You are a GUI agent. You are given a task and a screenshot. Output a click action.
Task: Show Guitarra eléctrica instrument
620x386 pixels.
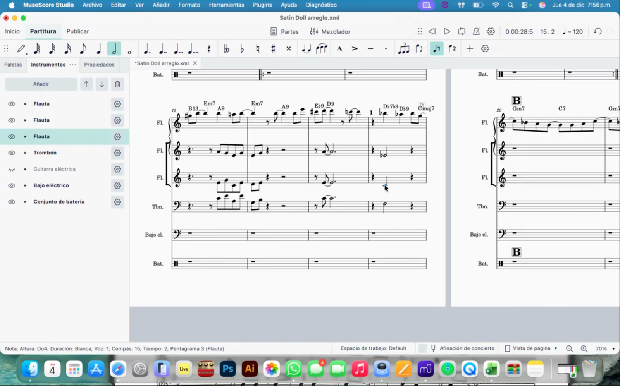tap(12, 169)
